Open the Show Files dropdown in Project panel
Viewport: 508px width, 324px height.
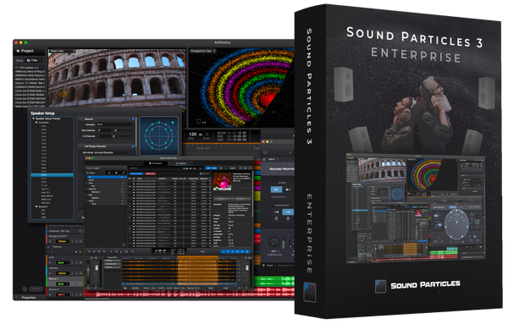coord(34,61)
